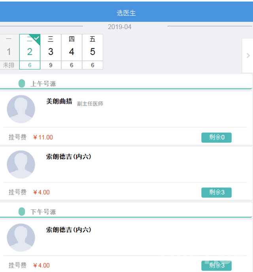Image resolution: width=253 pixels, height=272 pixels.
Task: Pick Thursday the 4th date
Action: click(72, 52)
